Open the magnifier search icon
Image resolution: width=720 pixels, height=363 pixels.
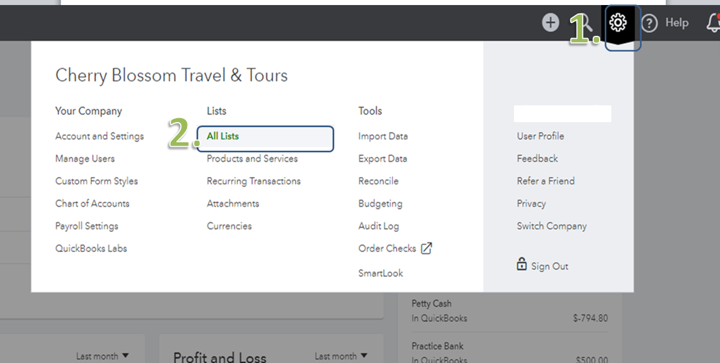[586, 24]
